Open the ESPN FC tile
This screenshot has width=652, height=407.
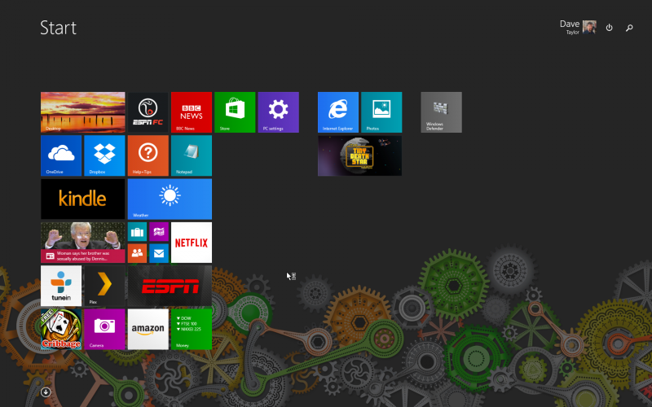(x=148, y=112)
